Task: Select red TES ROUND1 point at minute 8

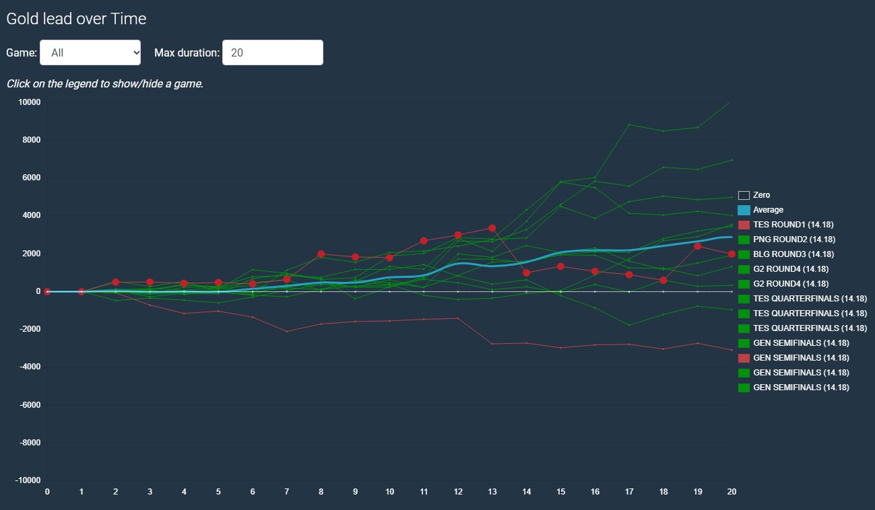Action: point(321,254)
